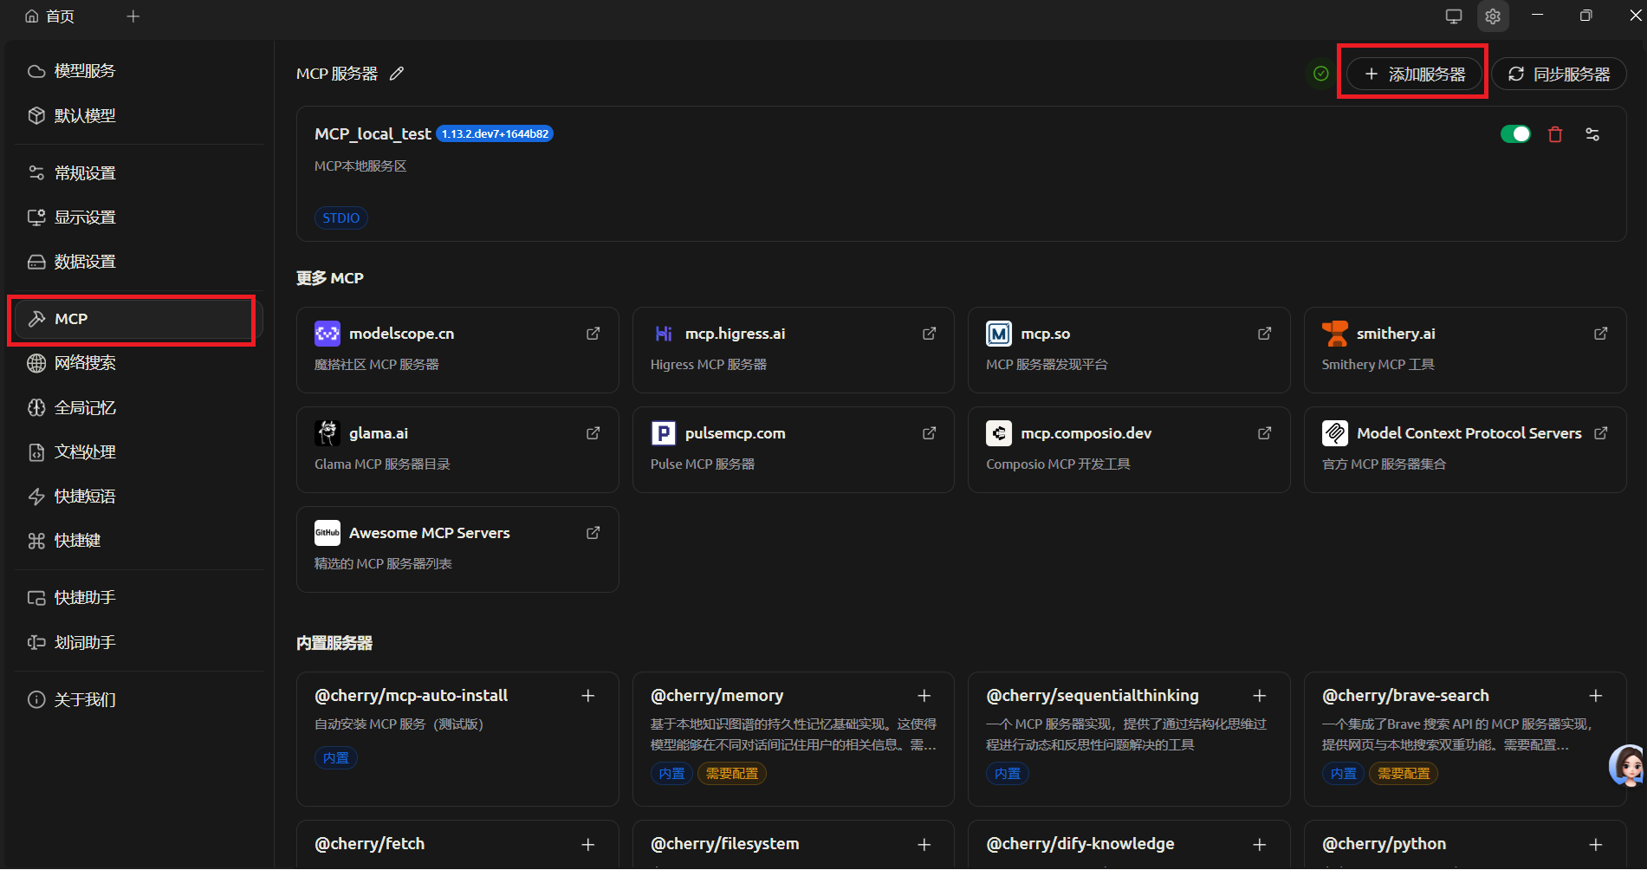Open 全局记忆 settings
Viewport: 1647px width, 870px height.
139,407
